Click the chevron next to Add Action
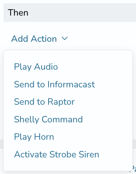This screenshot has width=136, height=174. (65, 39)
